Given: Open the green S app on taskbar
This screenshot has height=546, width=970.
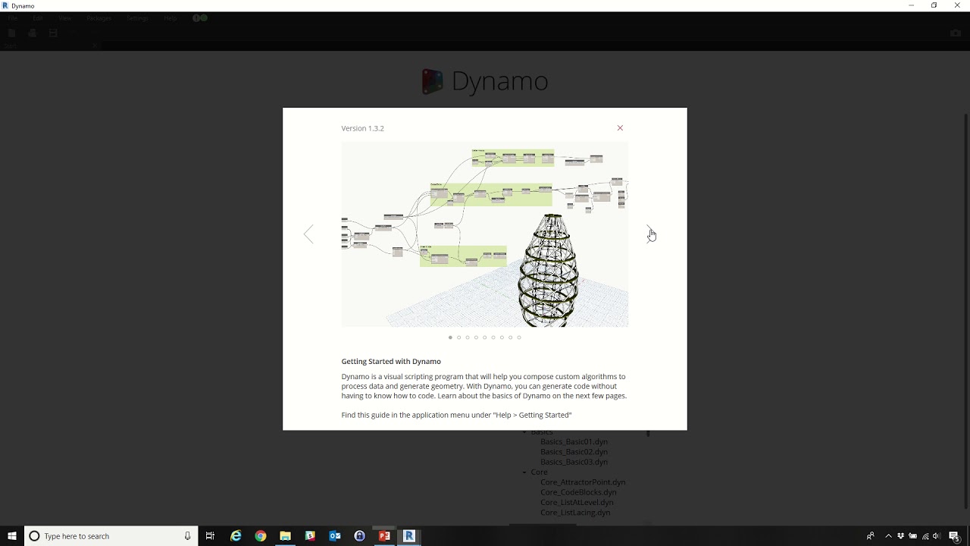Looking at the screenshot, I should click(310, 536).
